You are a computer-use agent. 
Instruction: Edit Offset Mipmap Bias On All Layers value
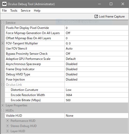pos(96,38)
